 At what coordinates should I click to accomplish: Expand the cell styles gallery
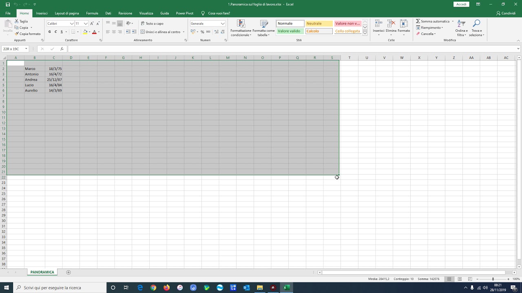click(x=365, y=33)
